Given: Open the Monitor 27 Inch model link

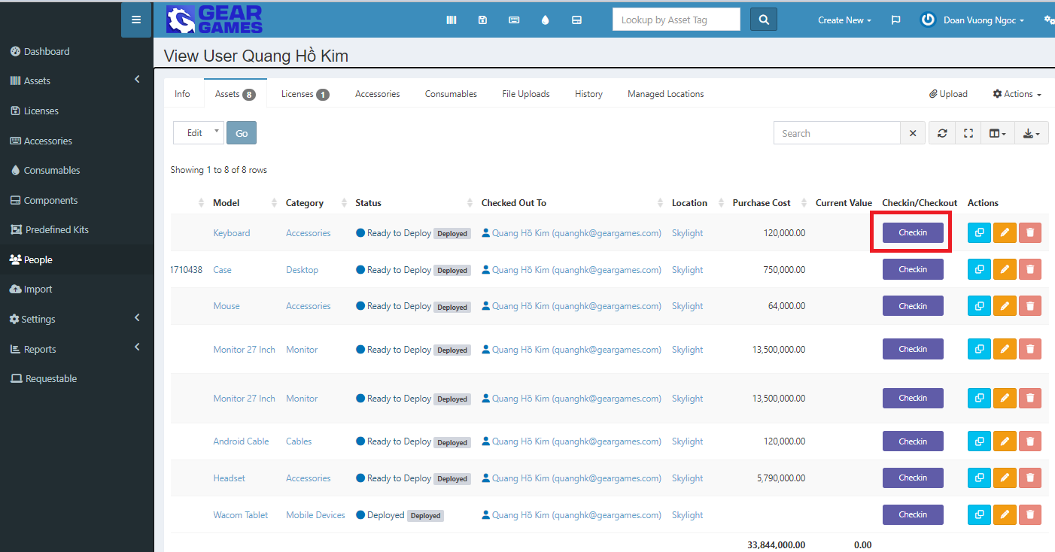Looking at the screenshot, I should 244,350.
